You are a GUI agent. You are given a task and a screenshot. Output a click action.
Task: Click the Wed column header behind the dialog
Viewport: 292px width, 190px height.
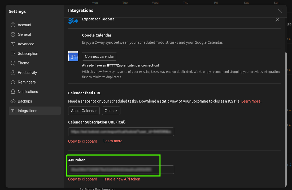[x=155, y=3]
